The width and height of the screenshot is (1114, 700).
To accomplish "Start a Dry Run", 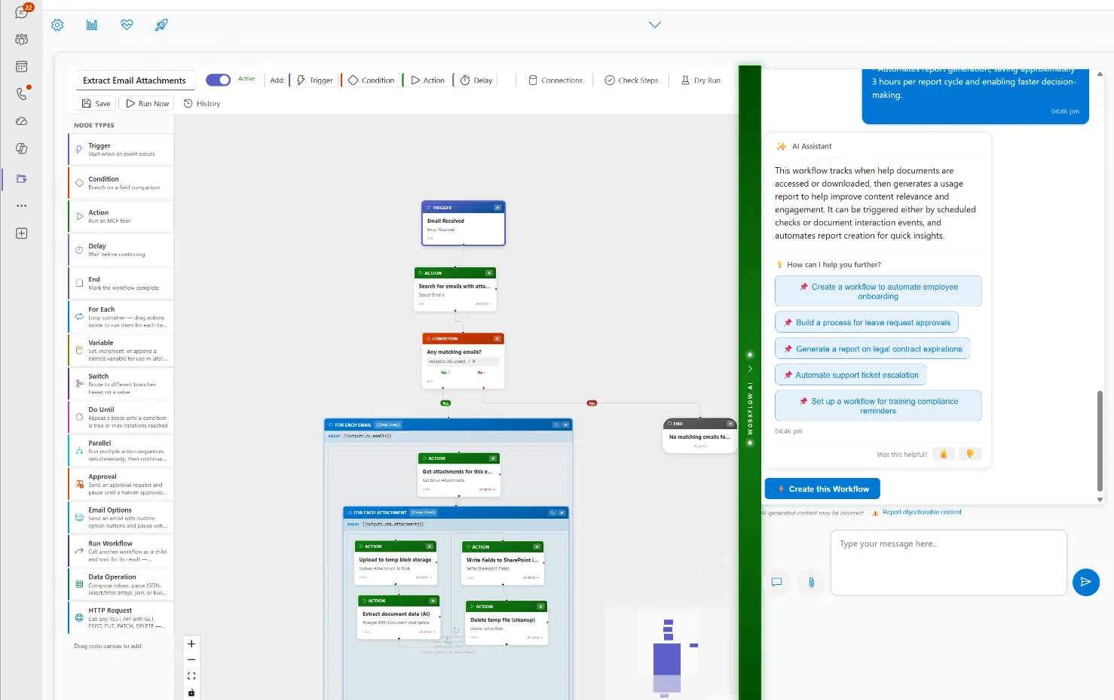I will [x=701, y=81].
